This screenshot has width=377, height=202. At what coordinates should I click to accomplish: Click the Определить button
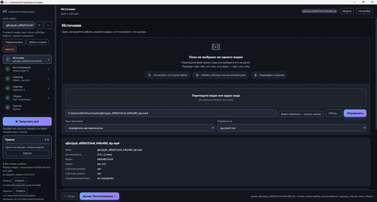(355, 113)
